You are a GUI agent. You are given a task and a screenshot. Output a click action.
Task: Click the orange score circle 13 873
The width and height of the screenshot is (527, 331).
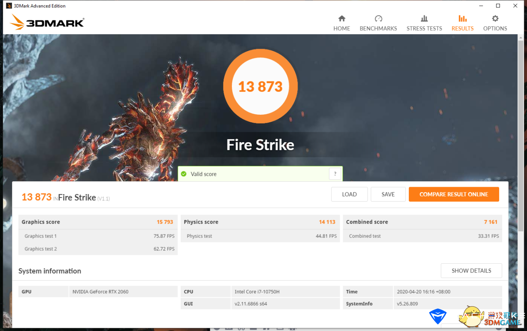click(x=260, y=86)
